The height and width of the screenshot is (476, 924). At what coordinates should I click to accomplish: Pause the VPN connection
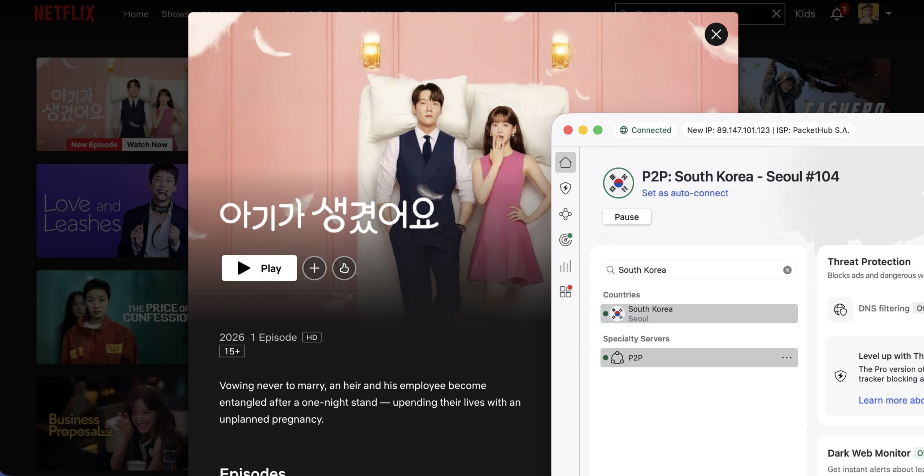click(627, 217)
